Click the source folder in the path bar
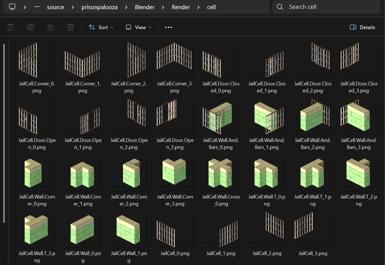Viewport: 385px width, 265px height. tap(55, 7)
